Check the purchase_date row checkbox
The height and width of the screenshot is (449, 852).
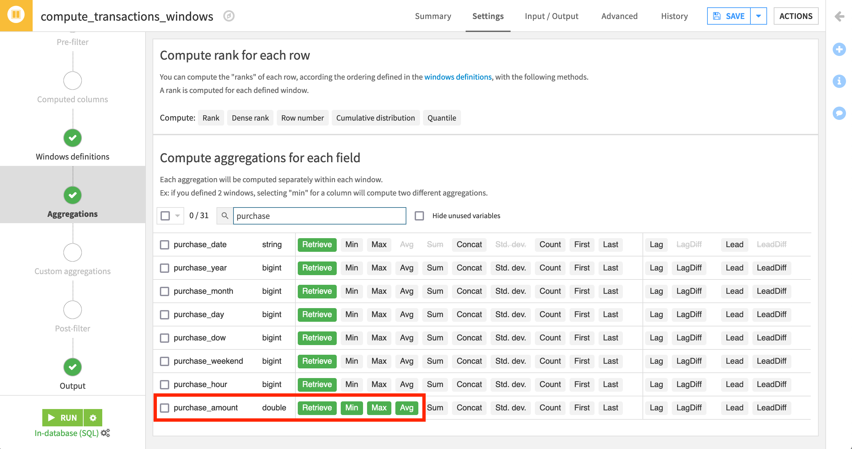pyautogui.click(x=165, y=245)
